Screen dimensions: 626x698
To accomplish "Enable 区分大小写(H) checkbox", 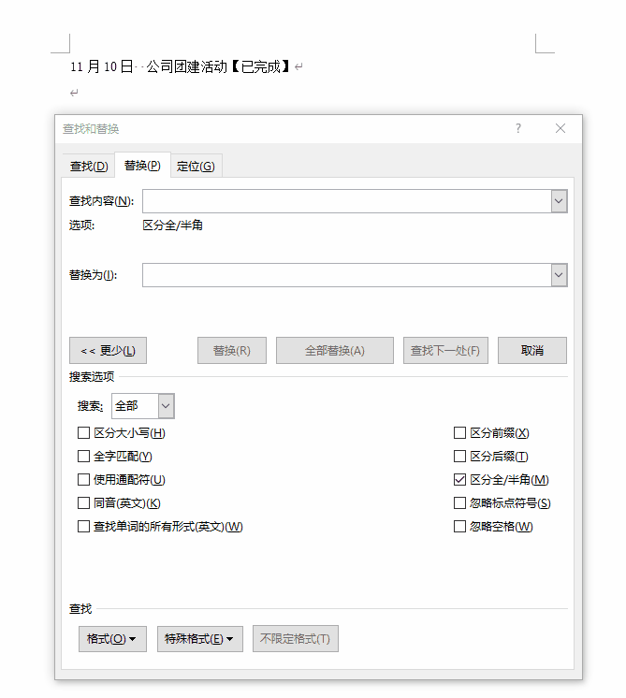I will (83, 432).
